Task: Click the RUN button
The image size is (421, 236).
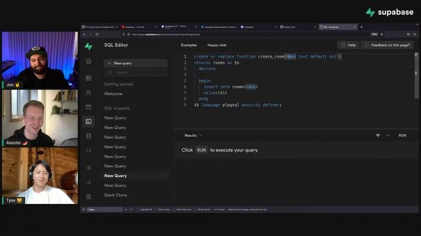Action: pyautogui.click(x=402, y=136)
